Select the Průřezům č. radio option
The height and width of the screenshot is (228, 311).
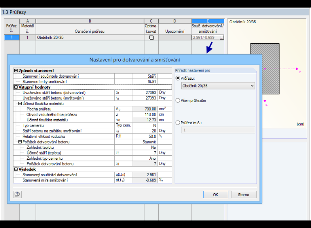click(x=178, y=123)
